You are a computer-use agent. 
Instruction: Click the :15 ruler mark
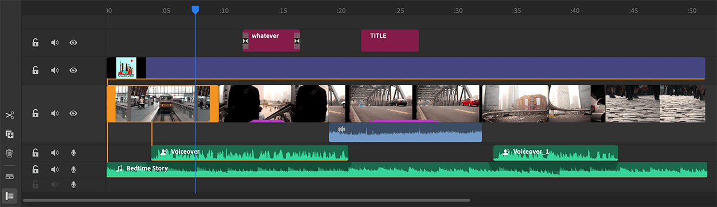point(282,11)
